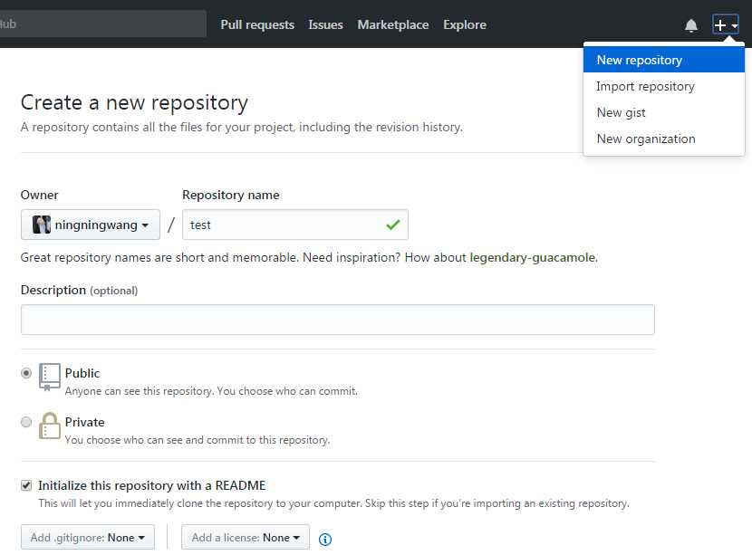Open Issues in the header
Viewport: 752px width, 555px height.
coord(325,25)
